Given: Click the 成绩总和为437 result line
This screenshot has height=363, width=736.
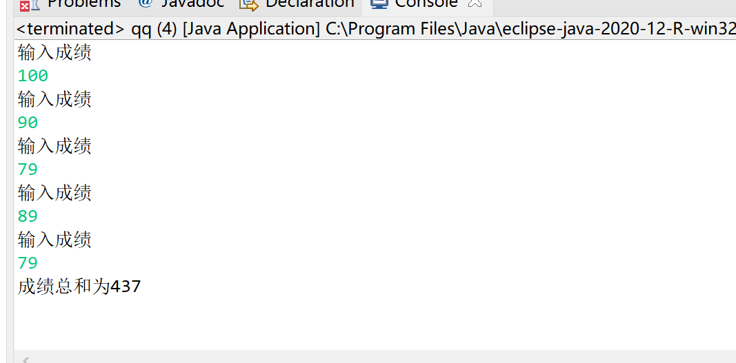Looking at the screenshot, I should 79,287.
